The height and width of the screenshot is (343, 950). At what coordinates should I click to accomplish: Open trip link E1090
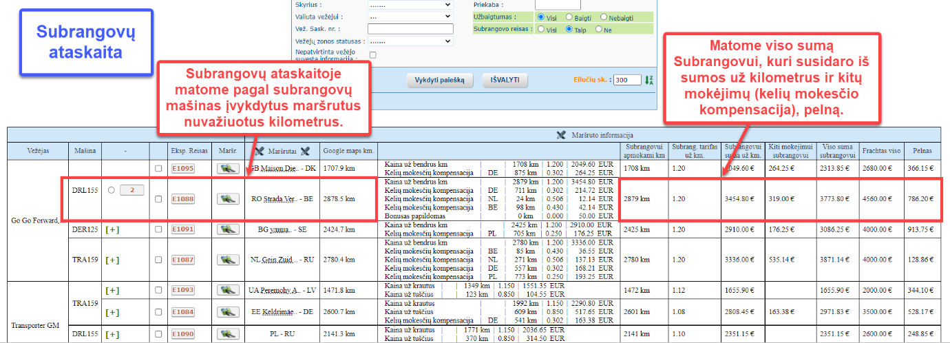click(x=184, y=334)
